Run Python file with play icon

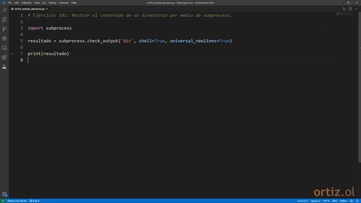click(344, 9)
